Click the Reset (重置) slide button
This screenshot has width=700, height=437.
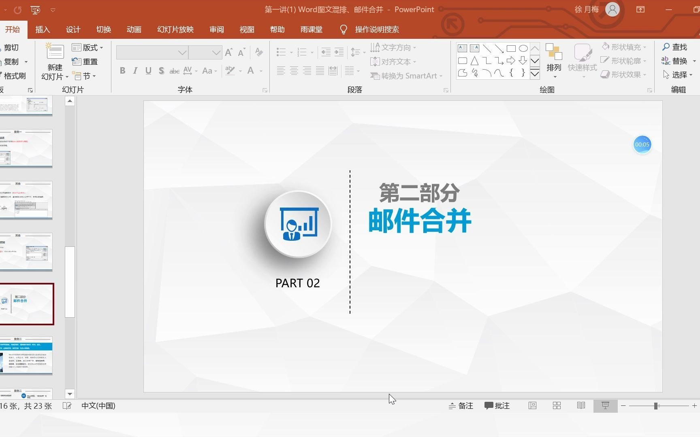tap(85, 62)
